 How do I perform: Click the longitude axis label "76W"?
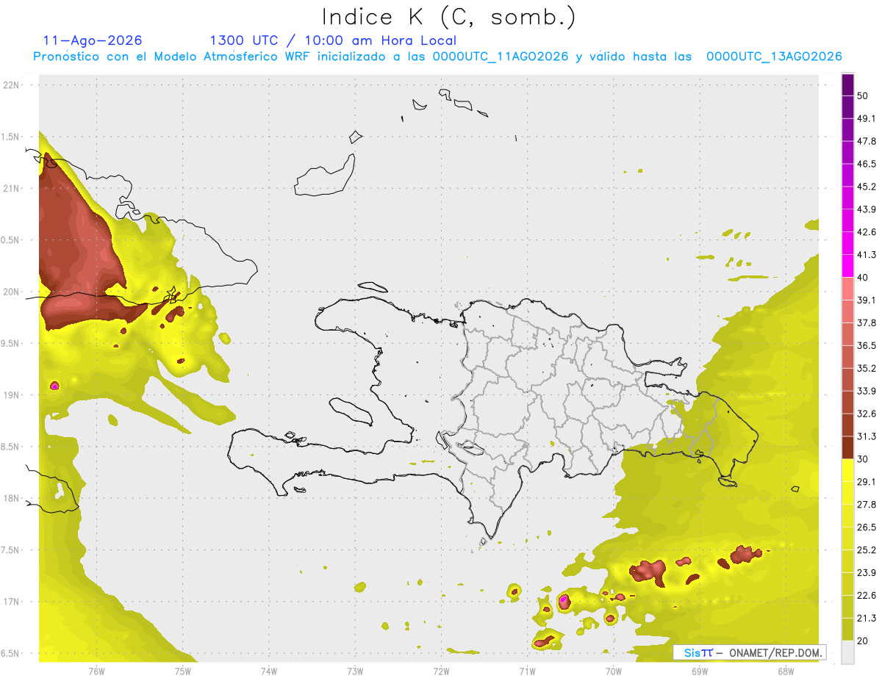coord(96,671)
